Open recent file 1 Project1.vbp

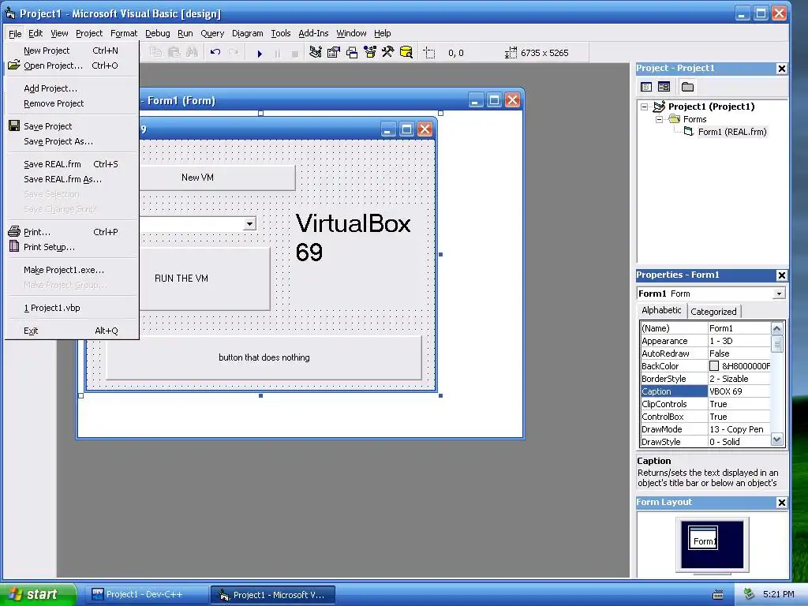72,308
